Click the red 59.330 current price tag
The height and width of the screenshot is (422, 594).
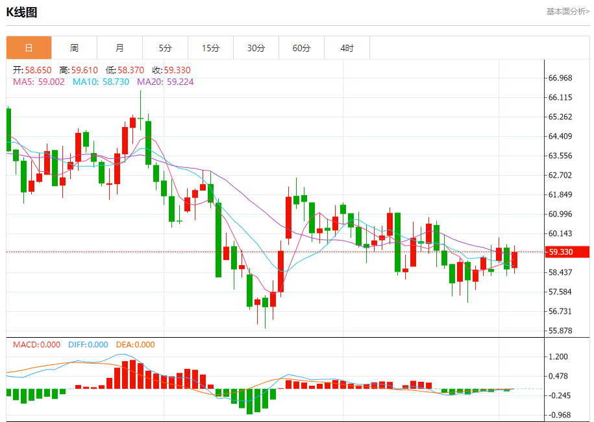point(564,252)
